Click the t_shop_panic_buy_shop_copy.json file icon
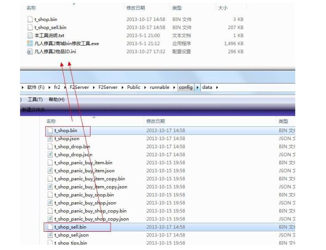 pyautogui.click(x=50, y=219)
